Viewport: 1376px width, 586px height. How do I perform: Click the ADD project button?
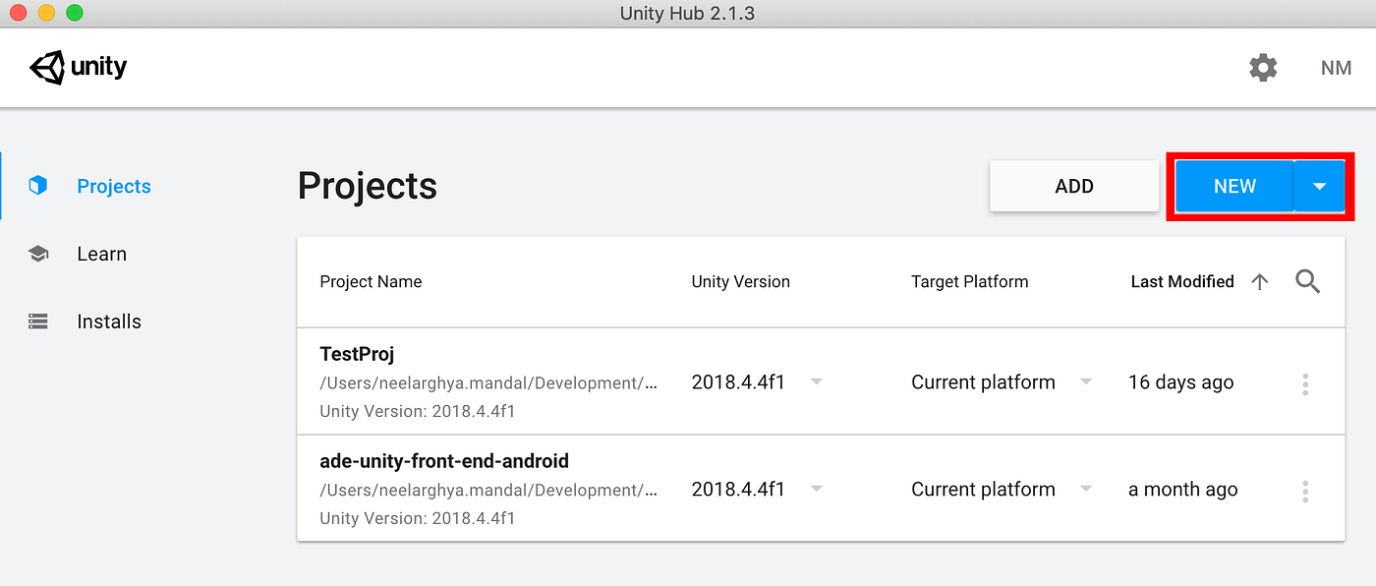click(1074, 185)
